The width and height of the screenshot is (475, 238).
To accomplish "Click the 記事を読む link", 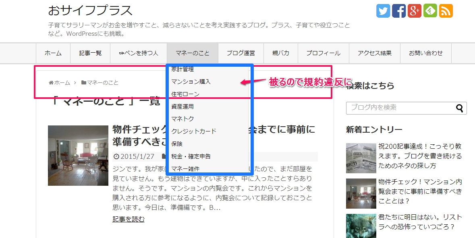I will pos(128,219).
